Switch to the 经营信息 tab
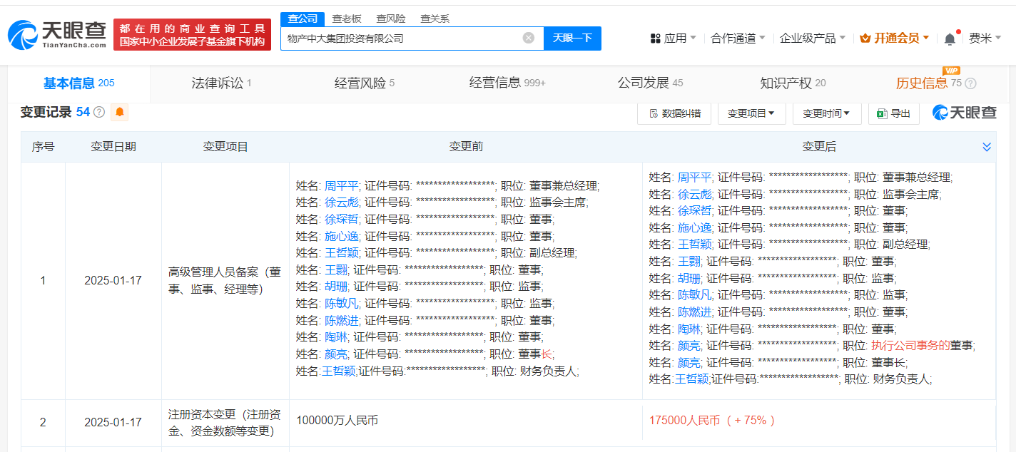Viewport: 1016px width, 452px height. click(x=507, y=83)
